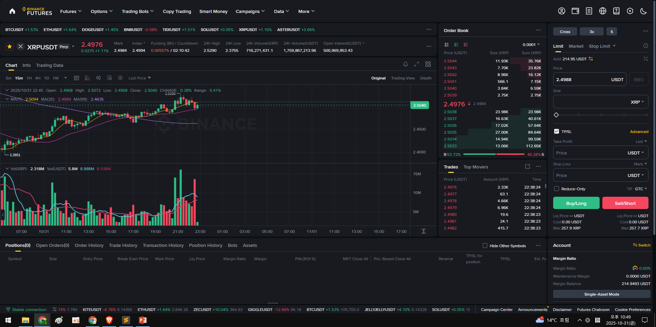The height and width of the screenshot is (327, 656).
Task: Open the Cross margin mode button
Action: click(565, 31)
